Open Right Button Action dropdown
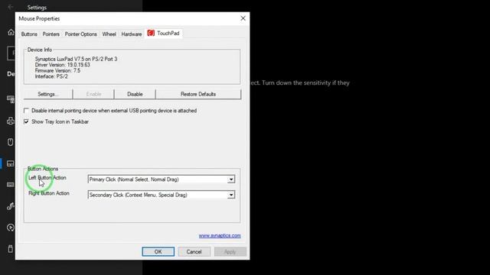490x275 pixels. click(162, 195)
